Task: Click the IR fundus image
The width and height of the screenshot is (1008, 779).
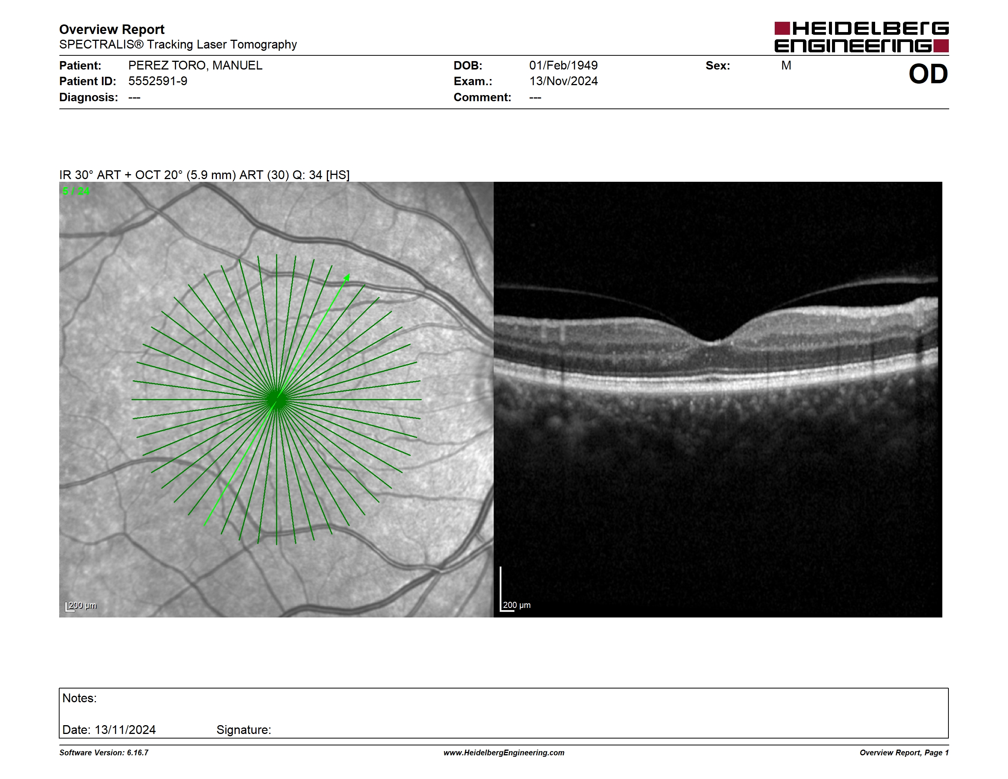Action: coord(276,400)
